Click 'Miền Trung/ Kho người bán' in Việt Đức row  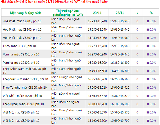coord(67,79)
